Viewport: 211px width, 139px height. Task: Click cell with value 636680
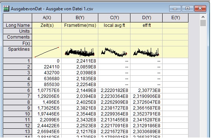coord(47,79)
